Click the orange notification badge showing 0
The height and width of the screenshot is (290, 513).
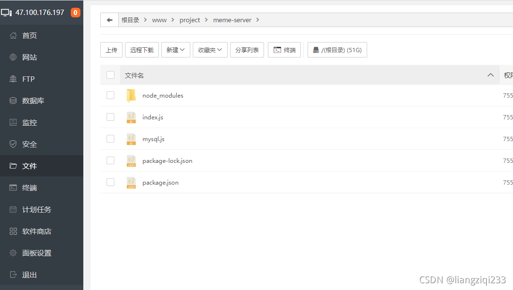point(75,13)
